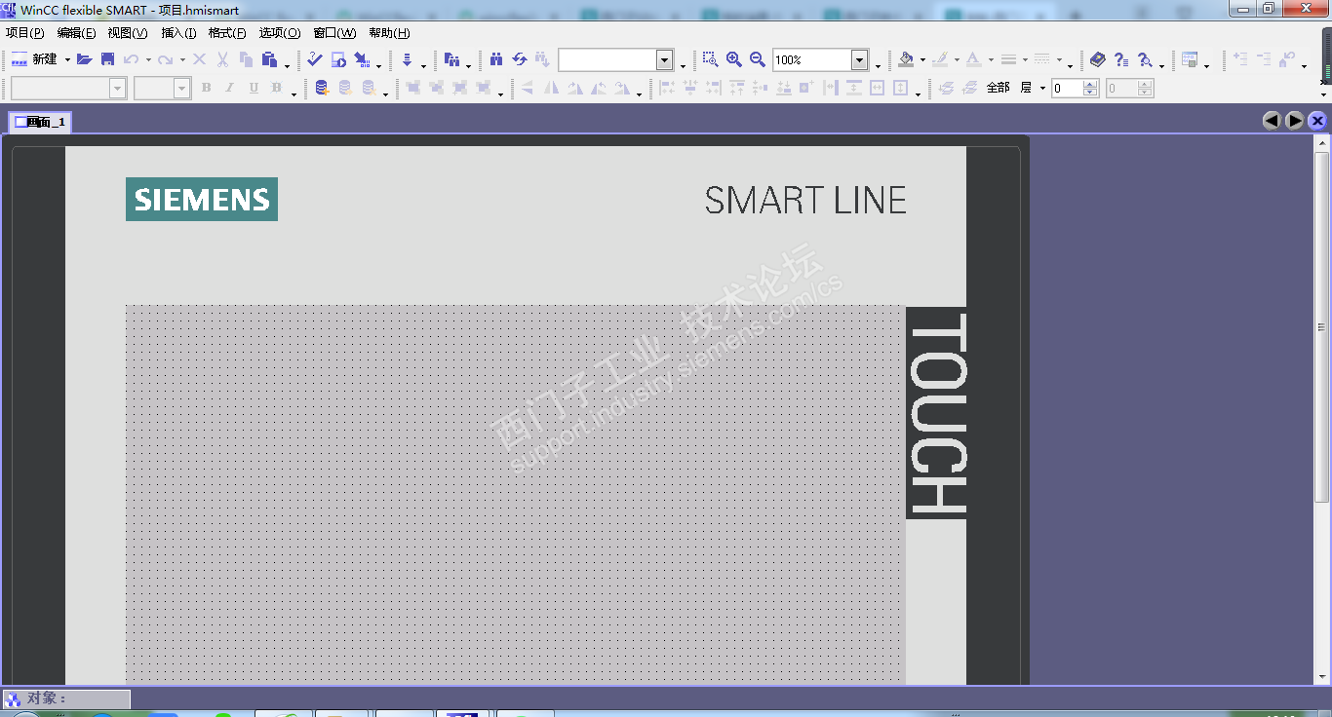Viewport: 1332px width, 717px height.
Task: Click the redo arrow icon
Action: [165, 59]
